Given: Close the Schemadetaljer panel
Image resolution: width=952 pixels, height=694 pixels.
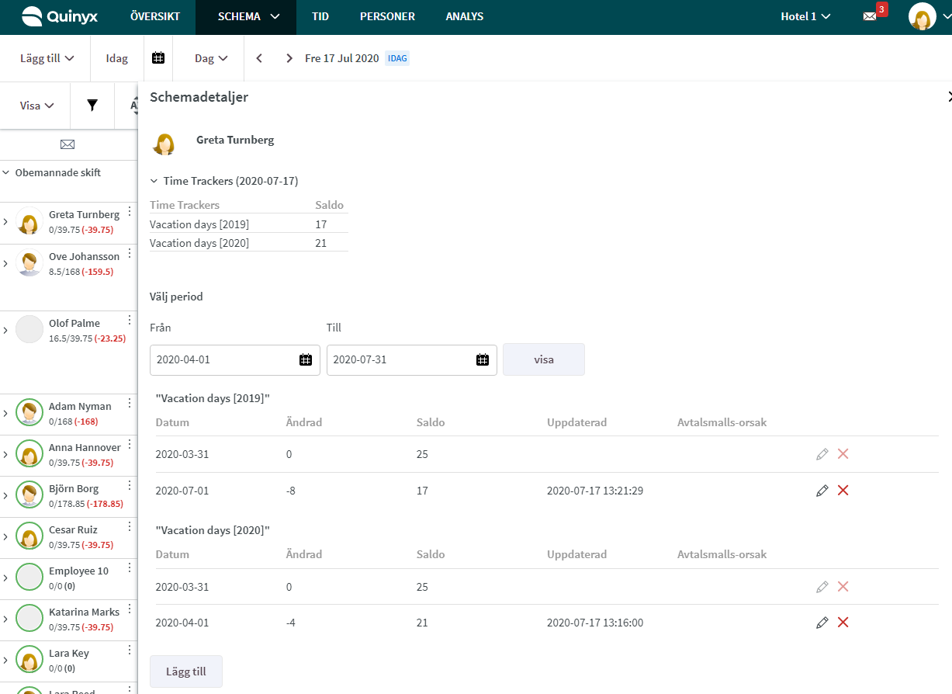Looking at the screenshot, I should (949, 97).
